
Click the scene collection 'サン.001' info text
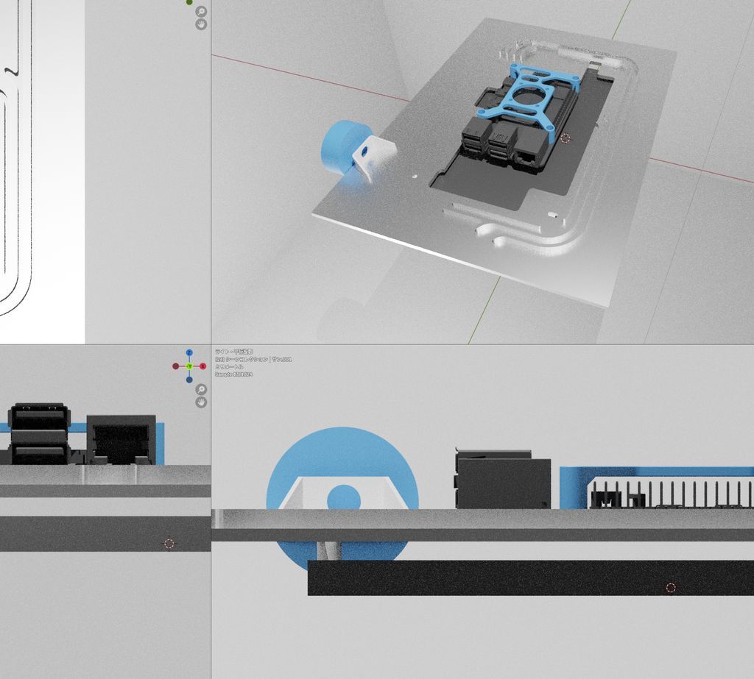(253, 360)
